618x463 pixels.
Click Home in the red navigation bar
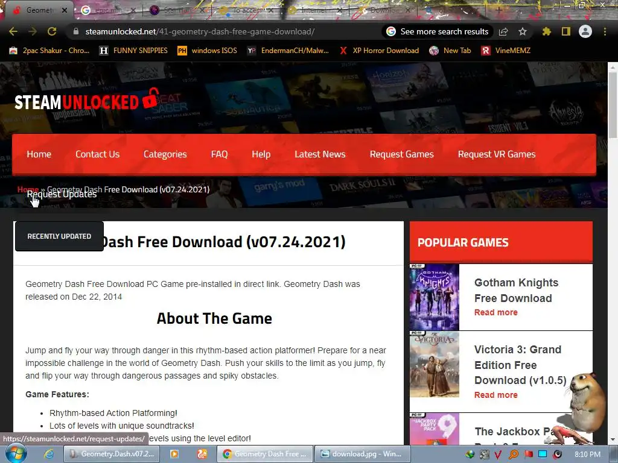coord(39,154)
